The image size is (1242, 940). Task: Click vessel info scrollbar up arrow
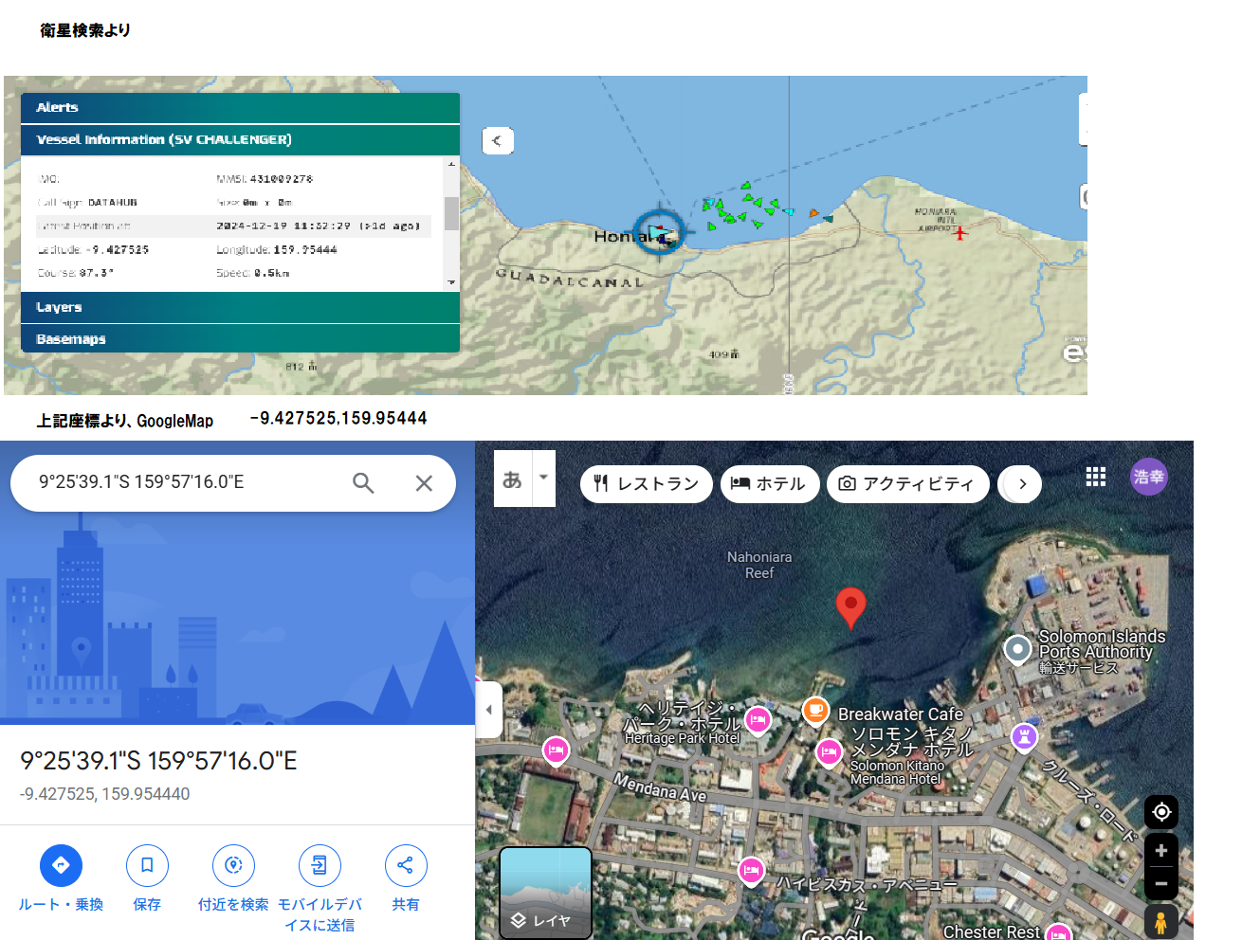(451, 164)
